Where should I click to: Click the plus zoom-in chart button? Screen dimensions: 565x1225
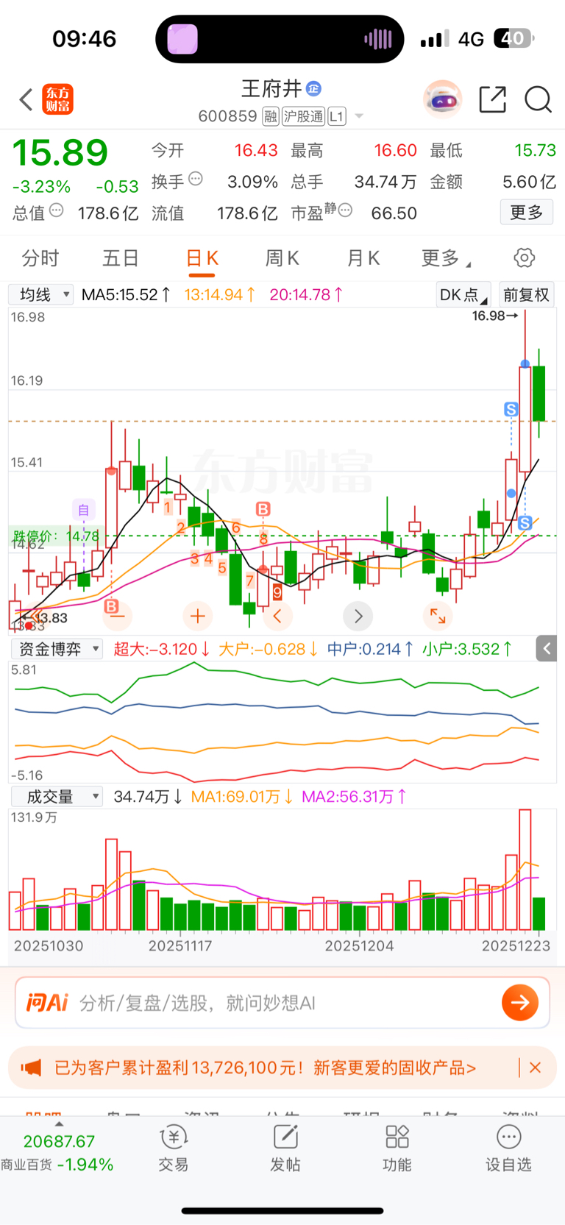[197, 616]
